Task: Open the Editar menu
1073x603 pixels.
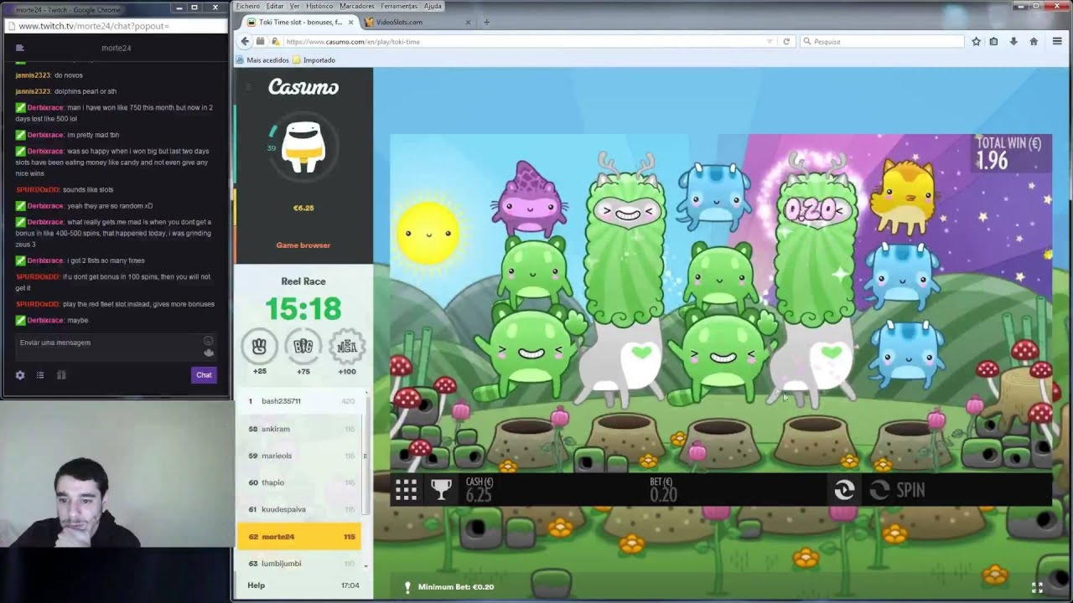Action: pyautogui.click(x=275, y=6)
